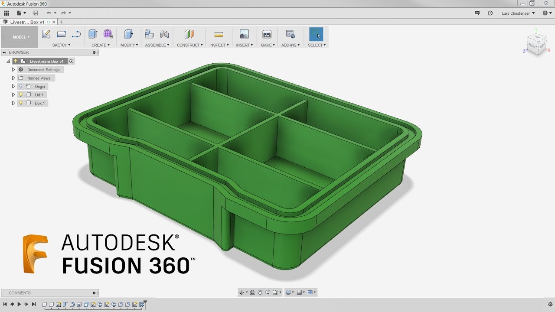555x312 pixels.
Task: Open the data panel grid icon
Action: pyautogui.click(x=7, y=13)
